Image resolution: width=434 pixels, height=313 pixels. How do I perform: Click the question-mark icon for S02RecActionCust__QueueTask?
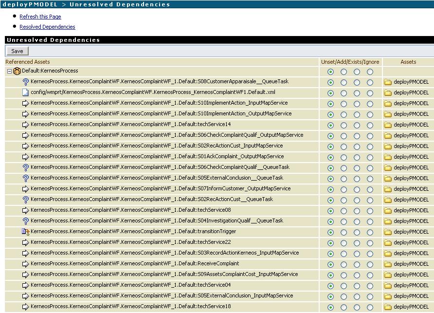pyautogui.click(x=25, y=200)
